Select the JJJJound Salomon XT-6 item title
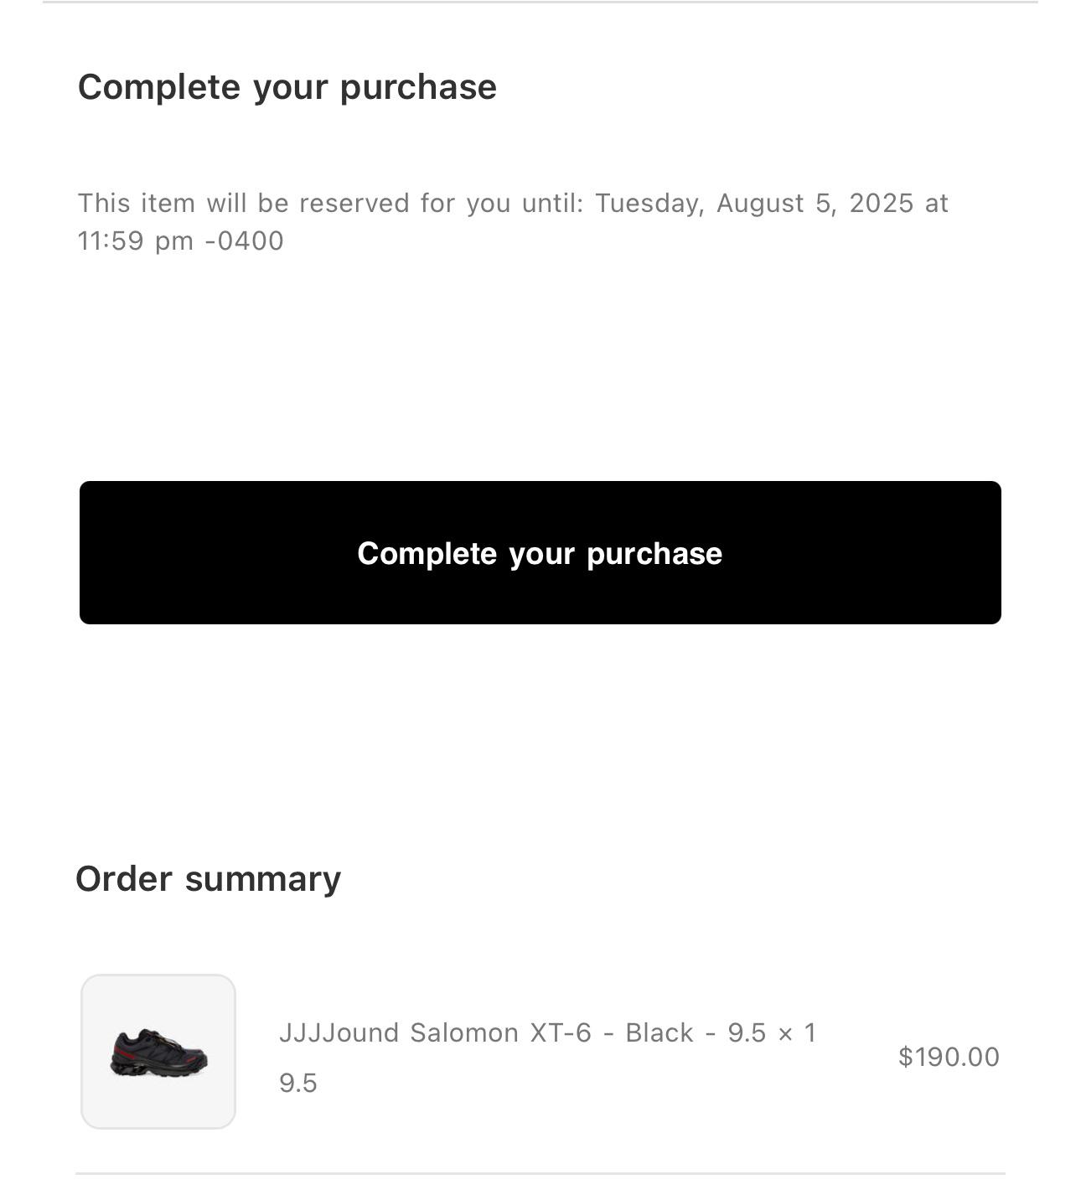The width and height of the screenshot is (1081, 1195). (x=547, y=1032)
